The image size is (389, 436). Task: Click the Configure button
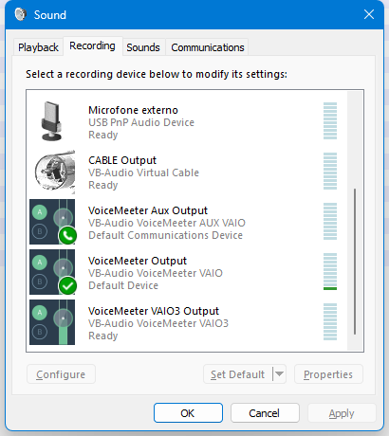(x=61, y=374)
